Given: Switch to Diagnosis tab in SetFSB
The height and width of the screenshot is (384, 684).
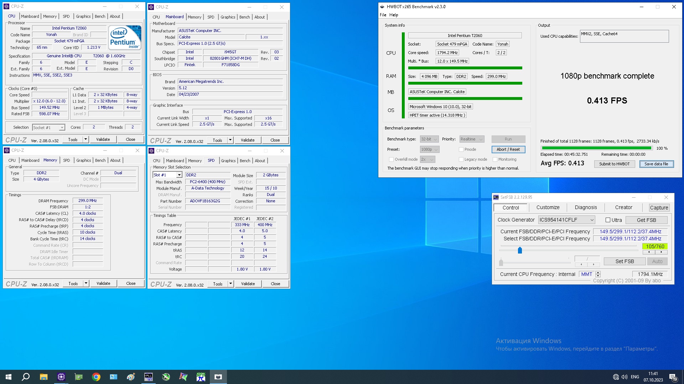Looking at the screenshot, I should pyautogui.click(x=586, y=207).
